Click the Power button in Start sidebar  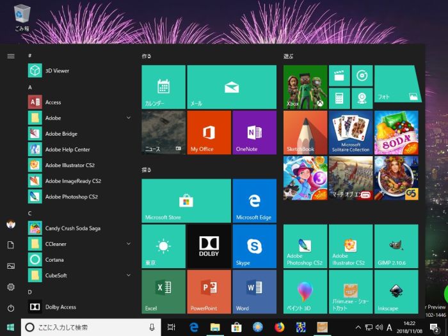[x=11, y=308]
